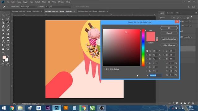Swap foreground and background colors
The height and width of the screenshot is (111, 198).
click(x=8, y=56)
